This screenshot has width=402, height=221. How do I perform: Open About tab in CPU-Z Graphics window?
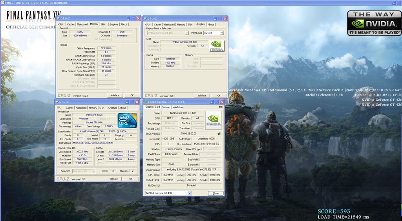tap(211, 25)
